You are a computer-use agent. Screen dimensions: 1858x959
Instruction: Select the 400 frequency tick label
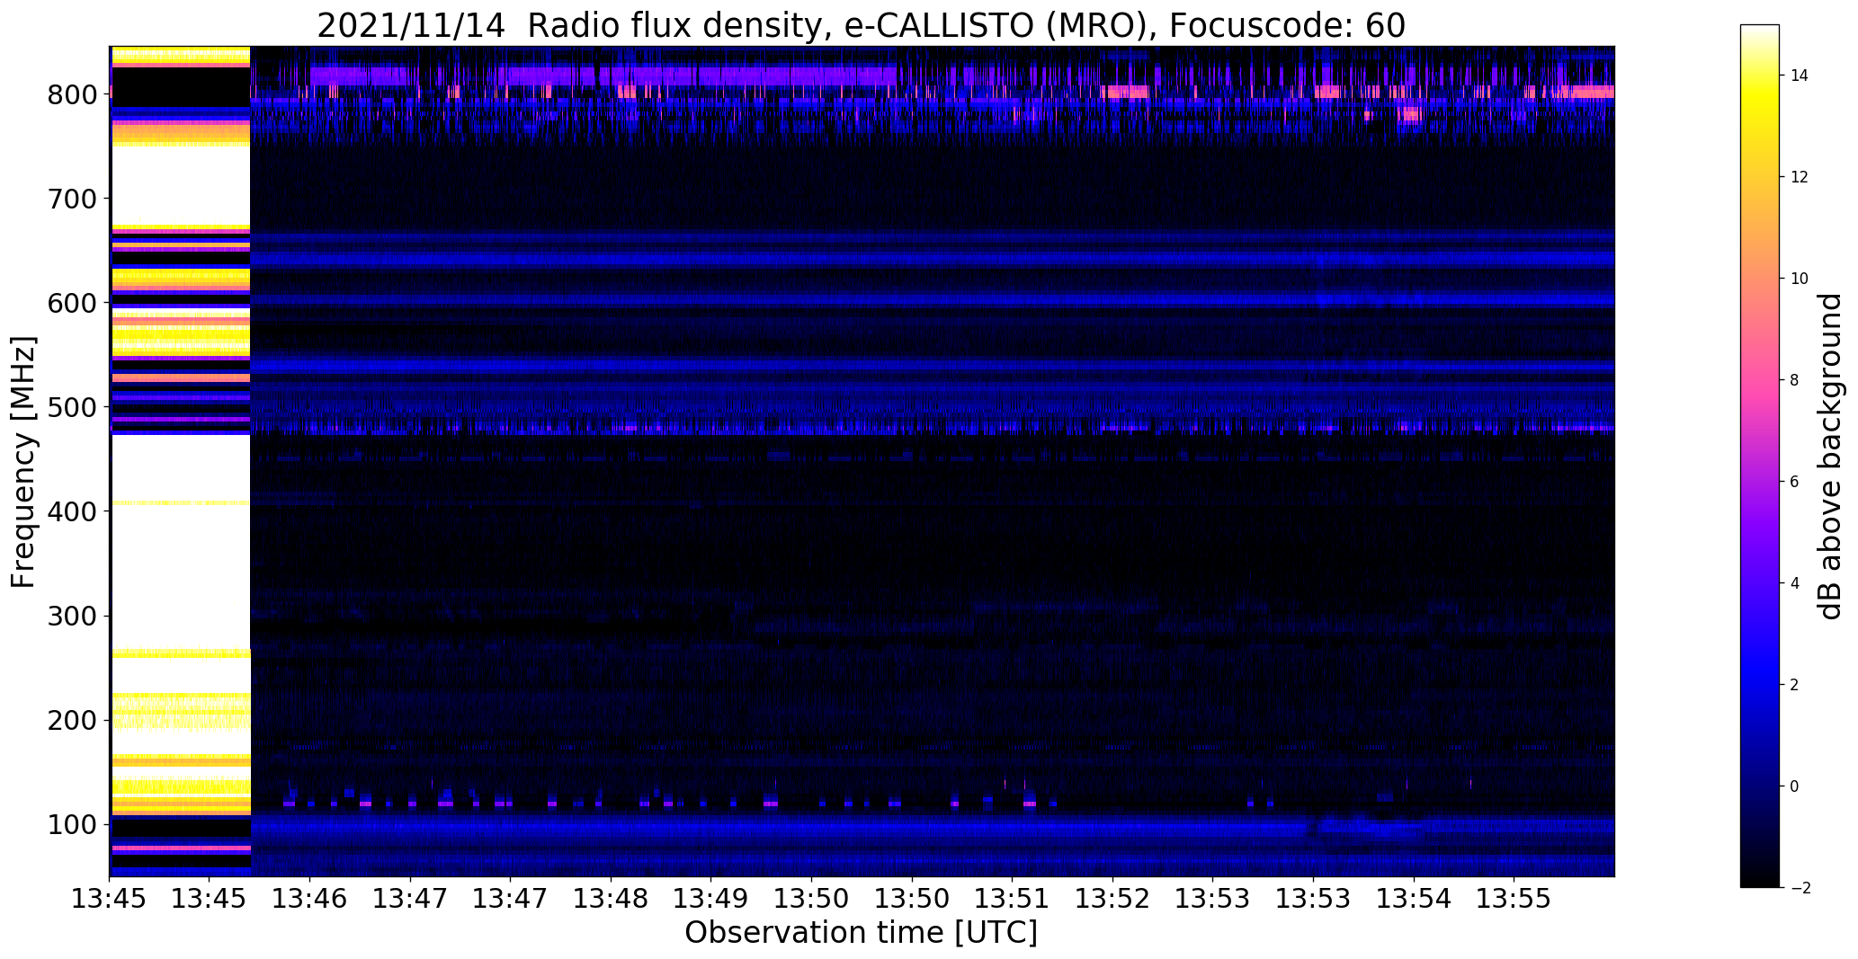coord(71,511)
